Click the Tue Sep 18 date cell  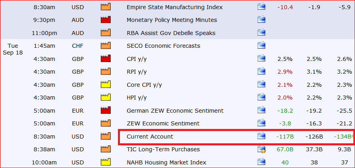click(13, 50)
